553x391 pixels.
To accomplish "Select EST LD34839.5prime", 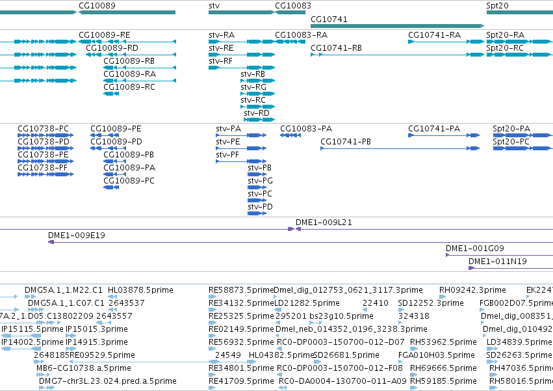I will click(x=492, y=349).
